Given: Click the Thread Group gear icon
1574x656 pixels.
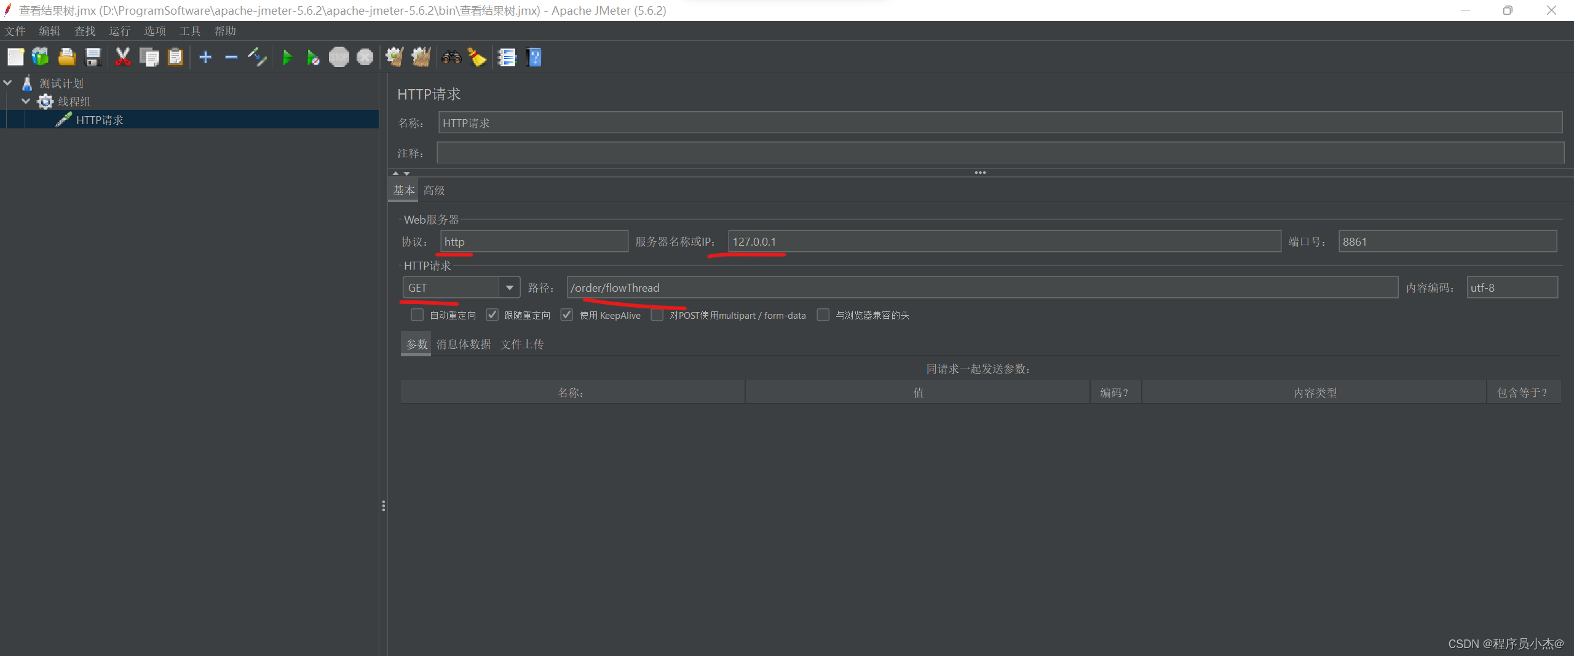Looking at the screenshot, I should pyautogui.click(x=45, y=101).
